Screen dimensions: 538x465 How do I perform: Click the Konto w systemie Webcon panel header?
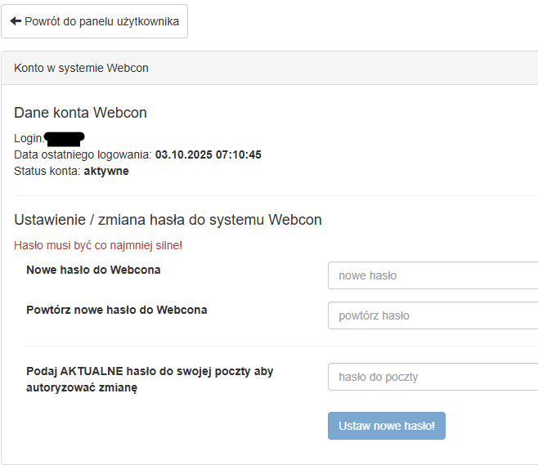click(x=82, y=68)
